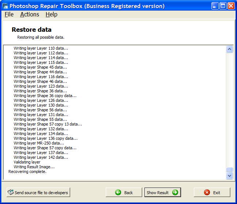Click the log scrollbar down arrow

point(229,176)
